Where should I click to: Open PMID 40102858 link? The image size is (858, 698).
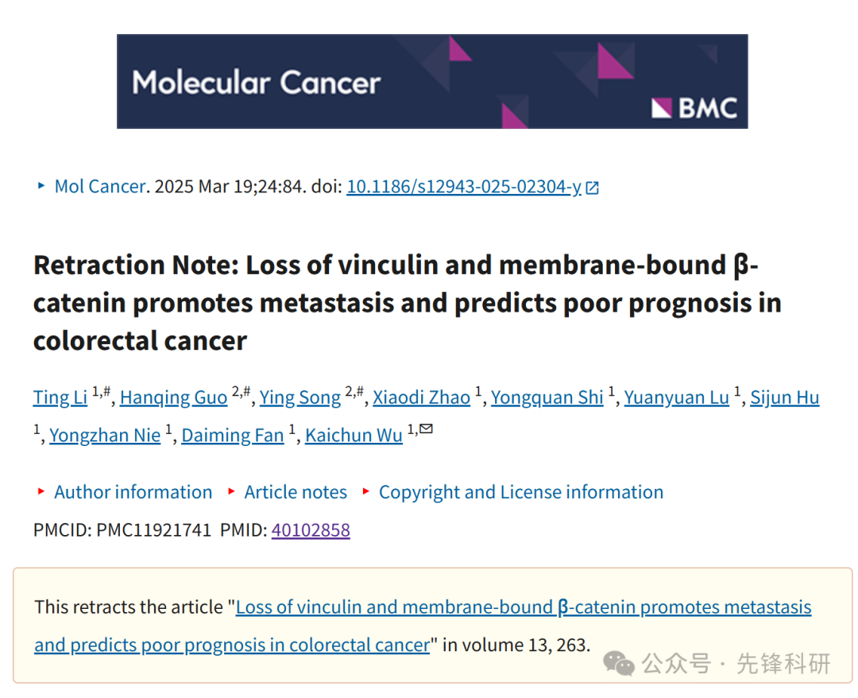[x=311, y=530]
